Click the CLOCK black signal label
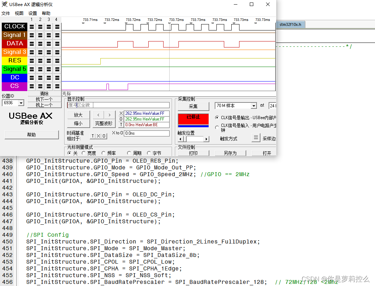Image resolution: width=375 pixels, height=286 pixels. point(15,27)
